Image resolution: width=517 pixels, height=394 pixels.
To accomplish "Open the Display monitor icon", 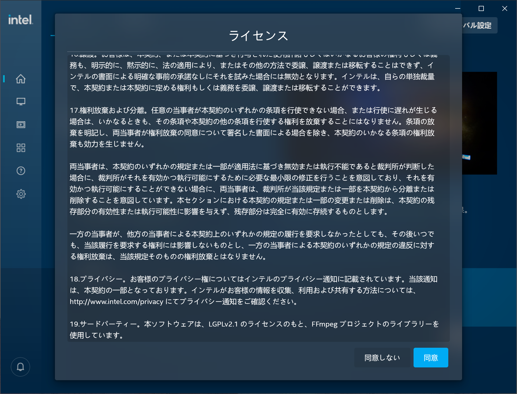I will coord(21,102).
